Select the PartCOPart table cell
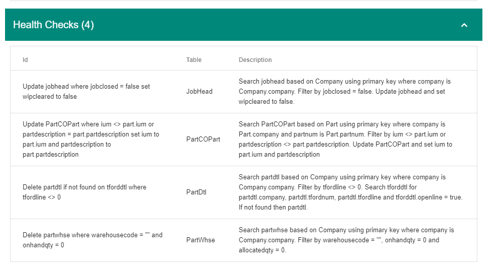The image size is (496, 272). [x=203, y=139]
